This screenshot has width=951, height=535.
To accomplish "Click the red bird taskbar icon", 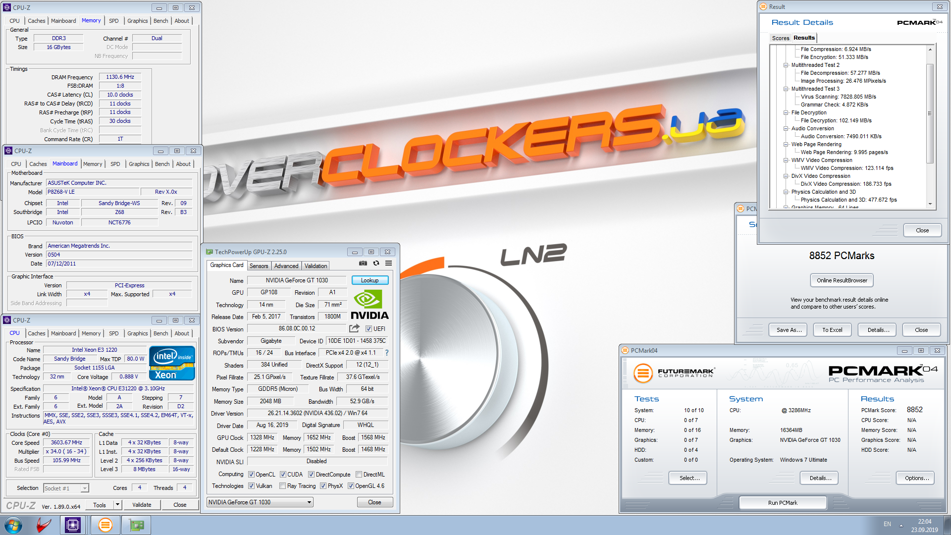I will click(44, 525).
